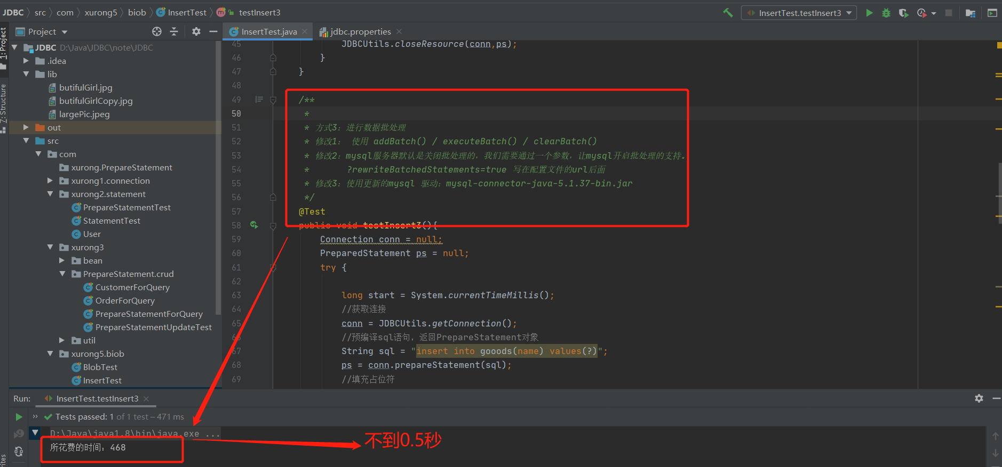The image size is (1002, 467).
Task: Click the more actions chevrons in Run toolbar
Action: pyautogui.click(x=36, y=417)
